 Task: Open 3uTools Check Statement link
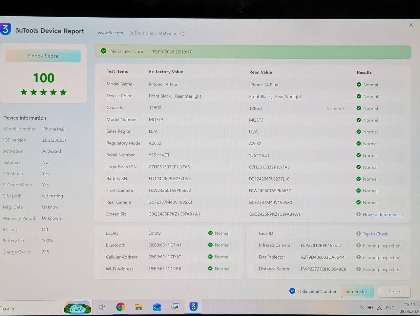click(x=154, y=33)
